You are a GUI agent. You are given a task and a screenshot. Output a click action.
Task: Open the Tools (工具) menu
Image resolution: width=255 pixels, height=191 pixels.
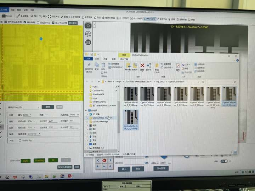[x=32, y=10]
